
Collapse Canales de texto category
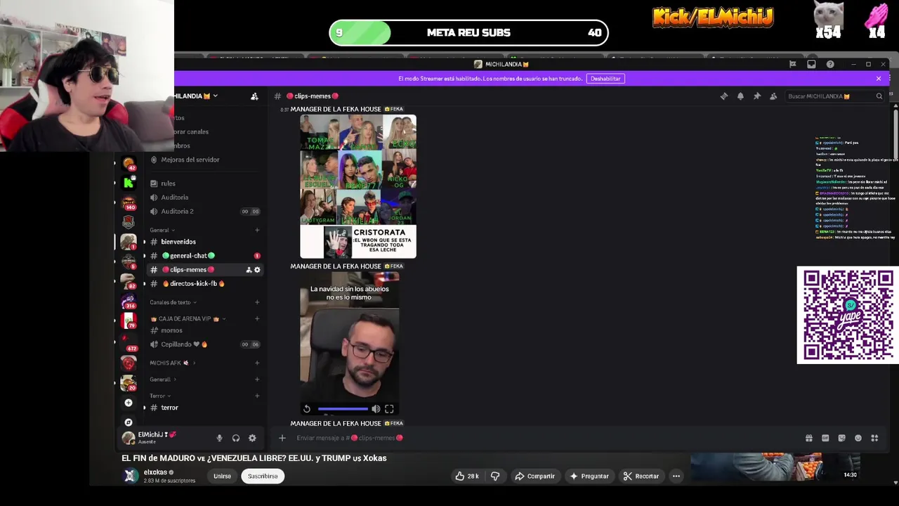[173, 302]
